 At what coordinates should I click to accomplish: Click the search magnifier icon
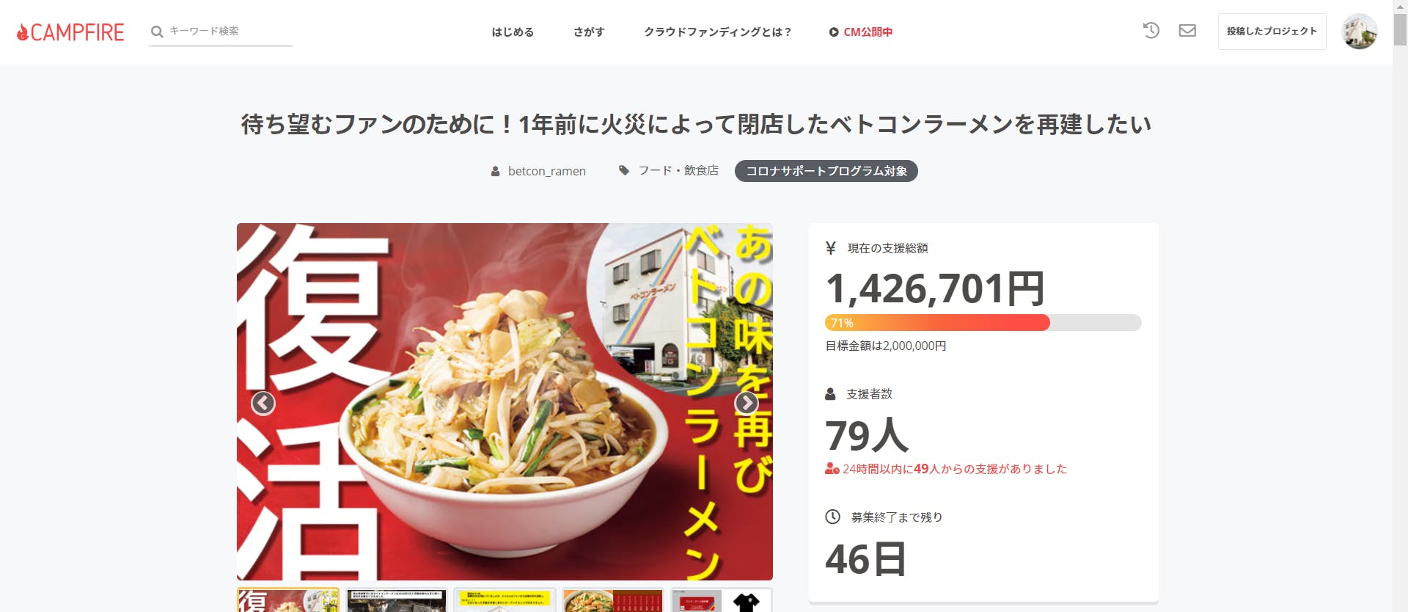click(157, 32)
